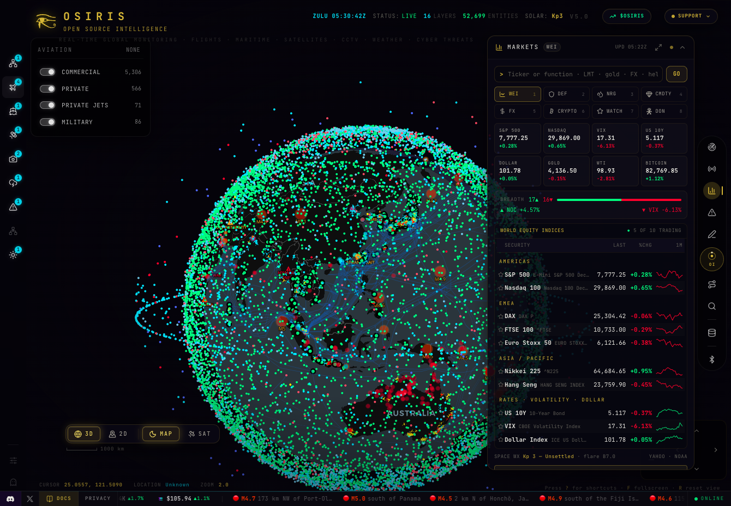
Task: Toggle the Military aviation layer
Action: tap(47, 122)
